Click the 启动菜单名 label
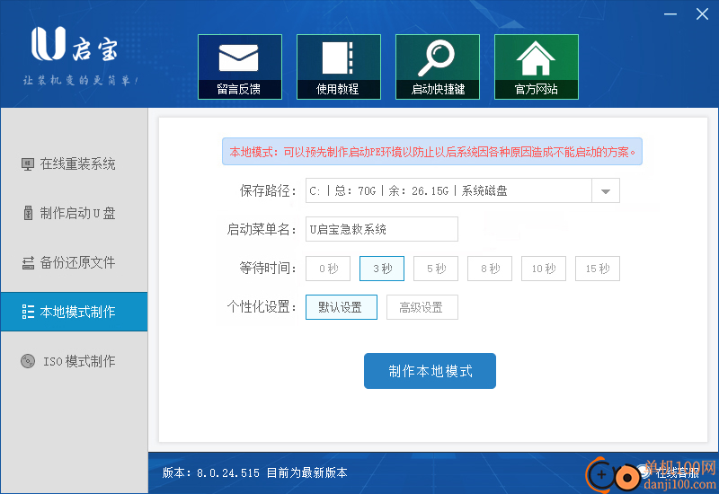Viewport: 719px width, 494px height. 262,229
